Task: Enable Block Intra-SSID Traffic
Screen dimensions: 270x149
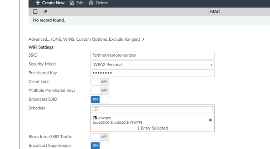Action: 100,137
